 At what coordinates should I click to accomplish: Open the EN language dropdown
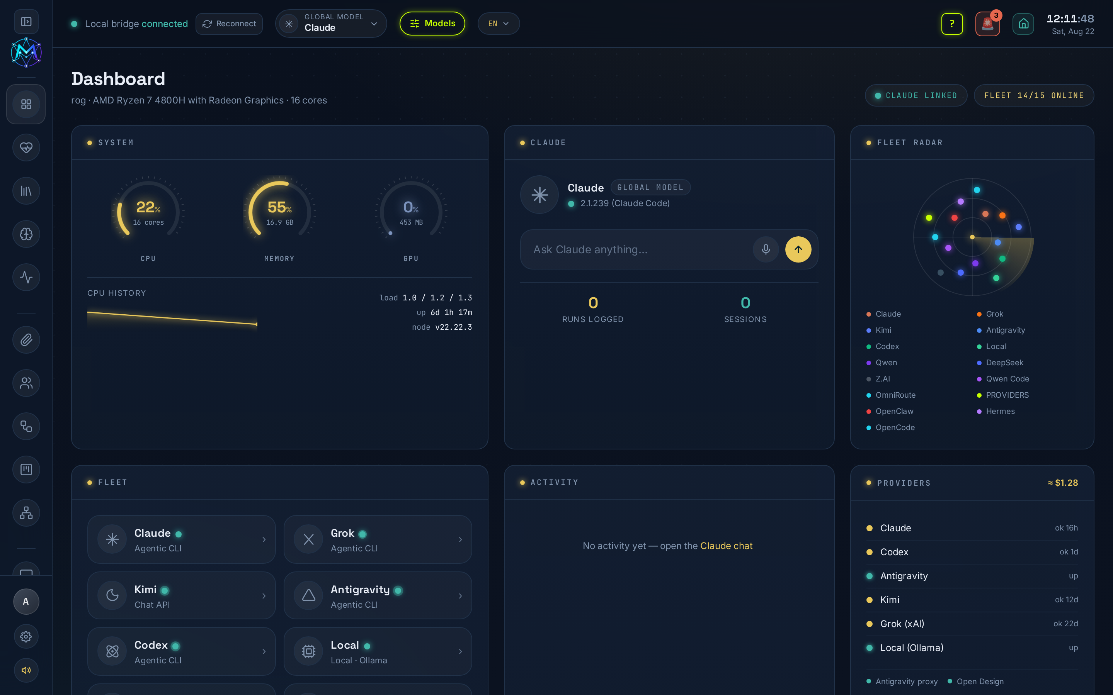(x=499, y=24)
